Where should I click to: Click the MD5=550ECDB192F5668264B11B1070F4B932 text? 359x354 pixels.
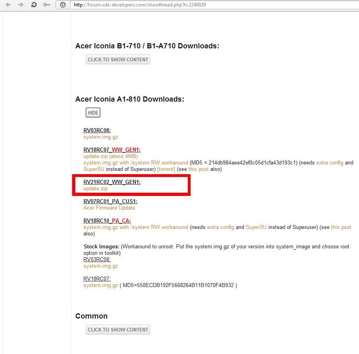(178, 285)
